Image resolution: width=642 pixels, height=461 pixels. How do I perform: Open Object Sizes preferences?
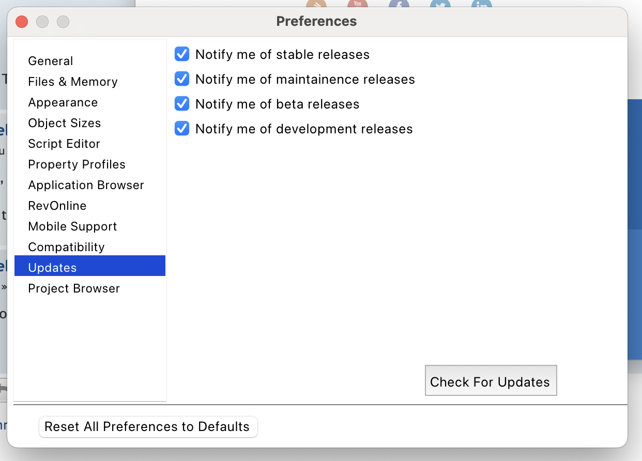(65, 123)
